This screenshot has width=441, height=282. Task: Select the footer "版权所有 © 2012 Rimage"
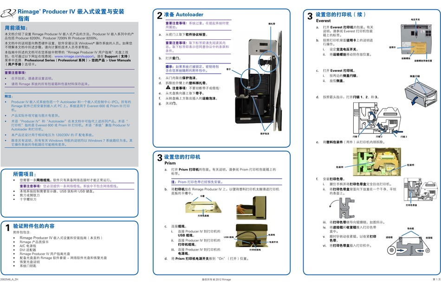(x=216, y=280)
